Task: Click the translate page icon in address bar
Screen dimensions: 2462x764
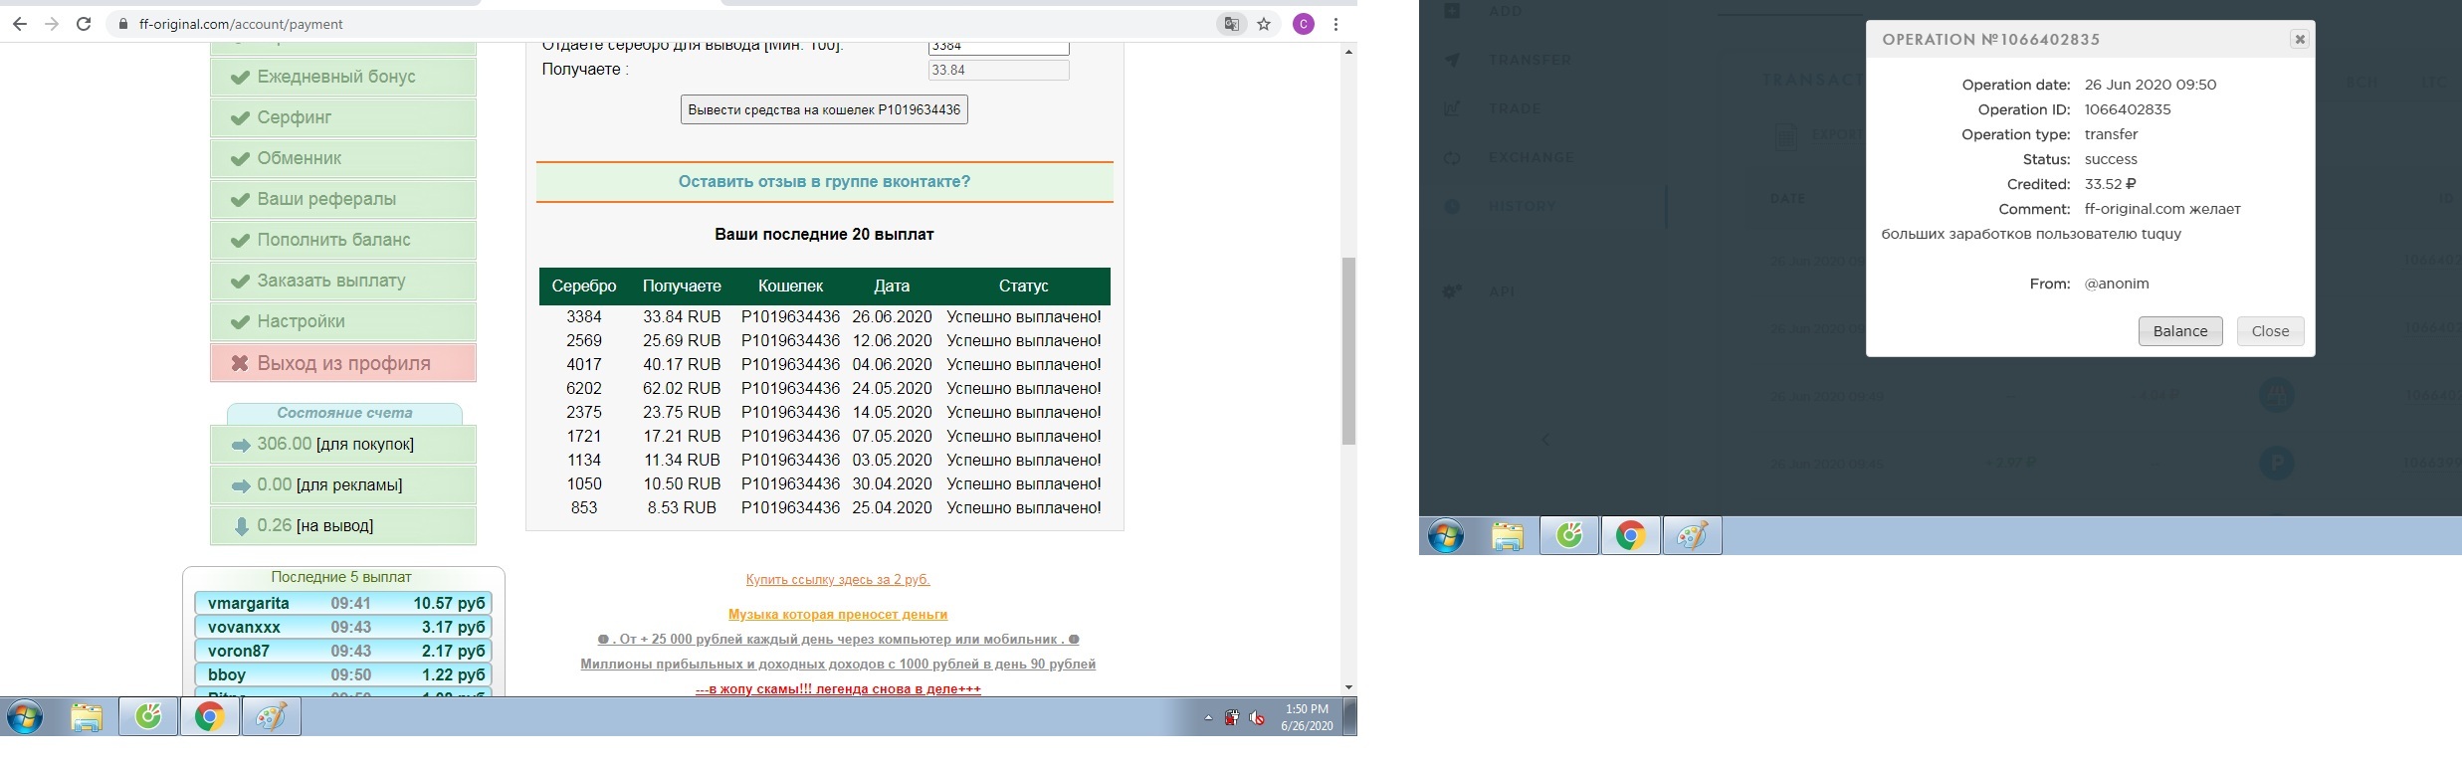Action: (1232, 24)
